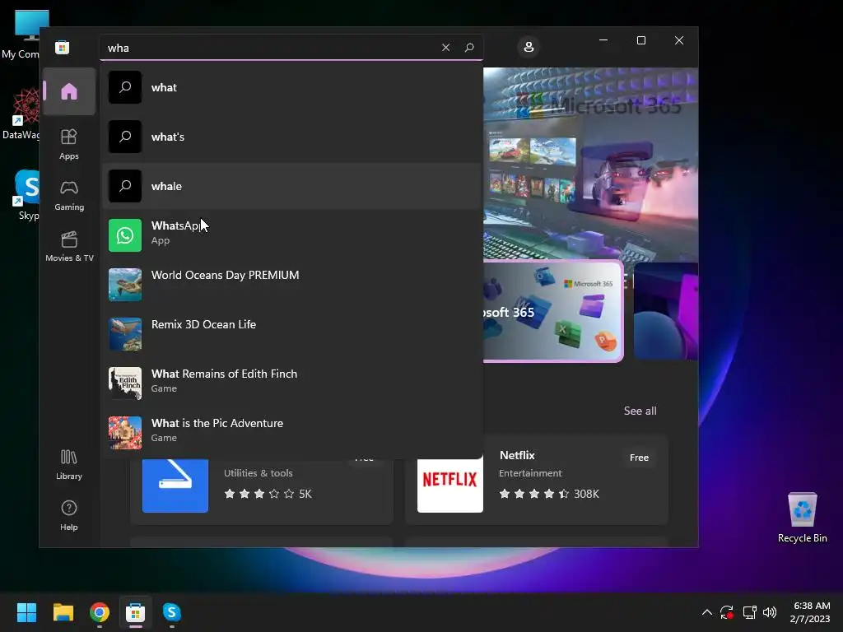Click the Pic Adventure game thumbnail
The height and width of the screenshot is (632, 843).
click(125, 433)
